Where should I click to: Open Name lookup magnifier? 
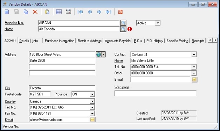point(123,29)
